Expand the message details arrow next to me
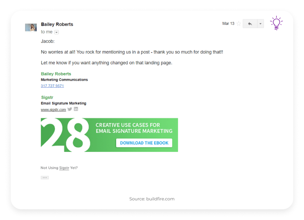Screen dimensions: 304x220 tap(57, 32)
